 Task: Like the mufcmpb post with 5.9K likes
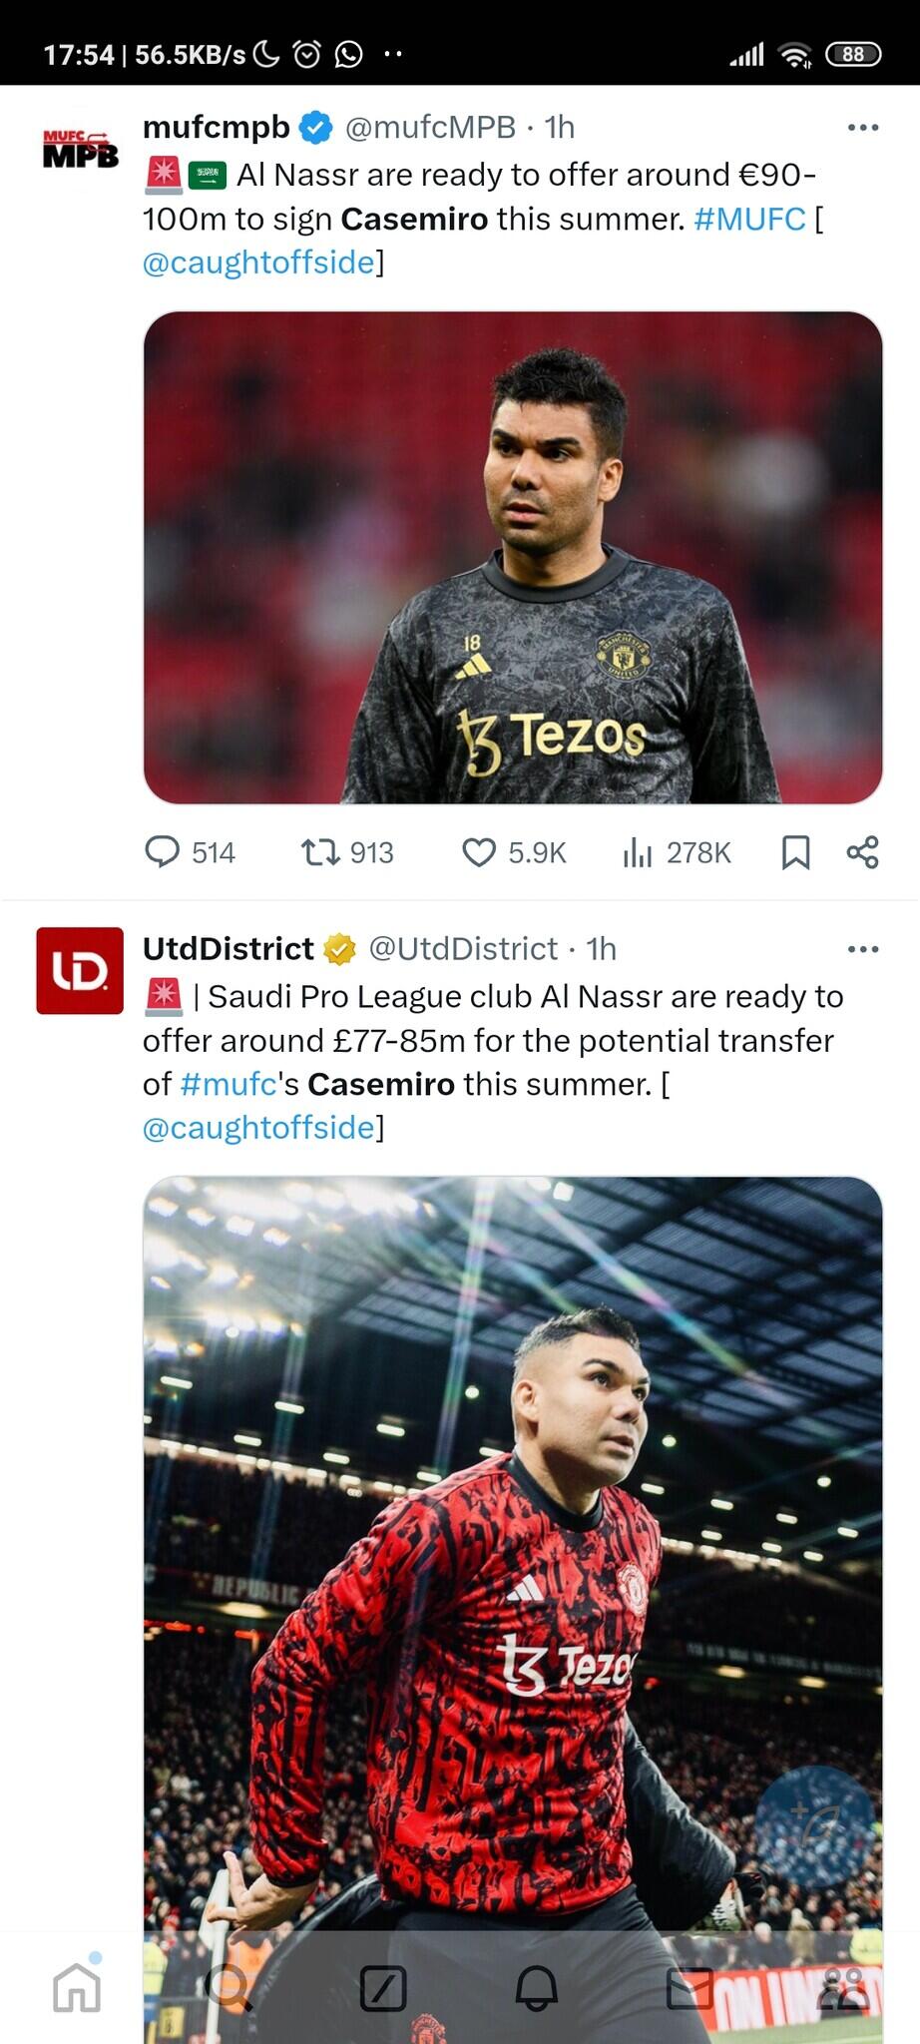[479, 852]
